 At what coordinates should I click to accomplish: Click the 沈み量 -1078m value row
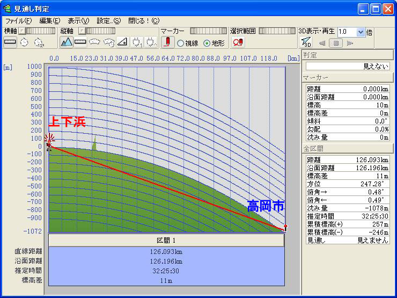(348, 208)
